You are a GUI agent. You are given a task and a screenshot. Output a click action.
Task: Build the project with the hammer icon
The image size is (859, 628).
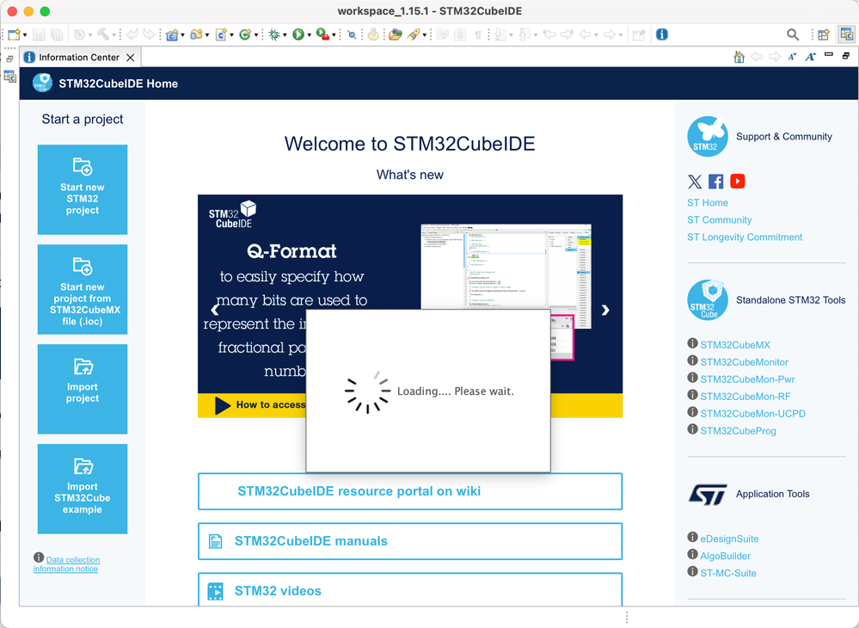(103, 34)
